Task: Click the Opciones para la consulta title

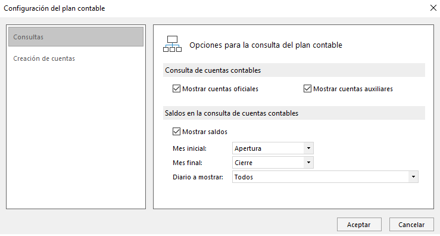Action: 266,45
